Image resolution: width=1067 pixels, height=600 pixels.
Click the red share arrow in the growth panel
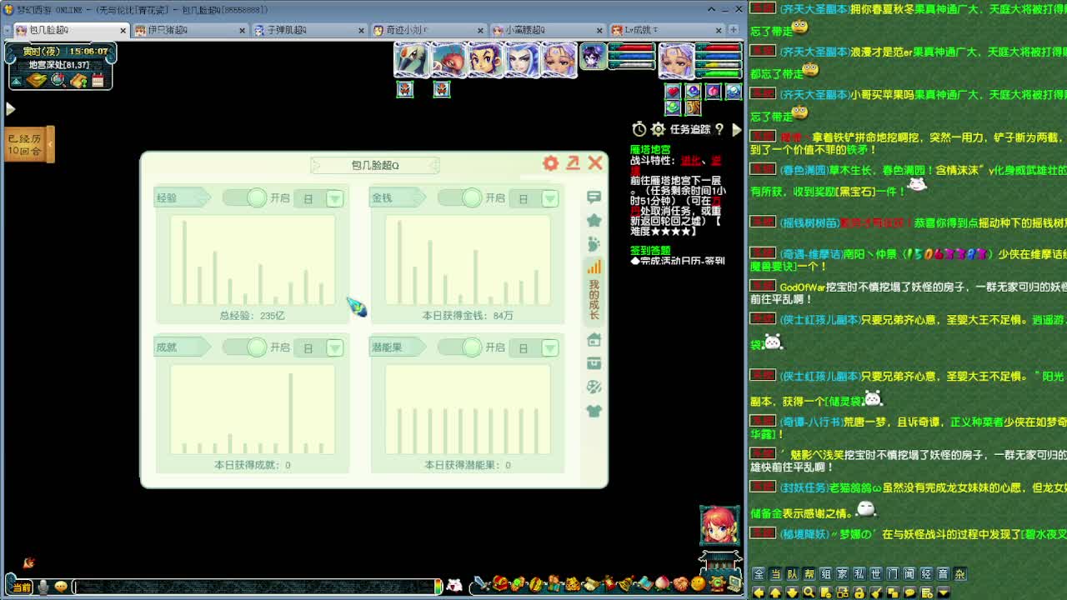pos(573,163)
